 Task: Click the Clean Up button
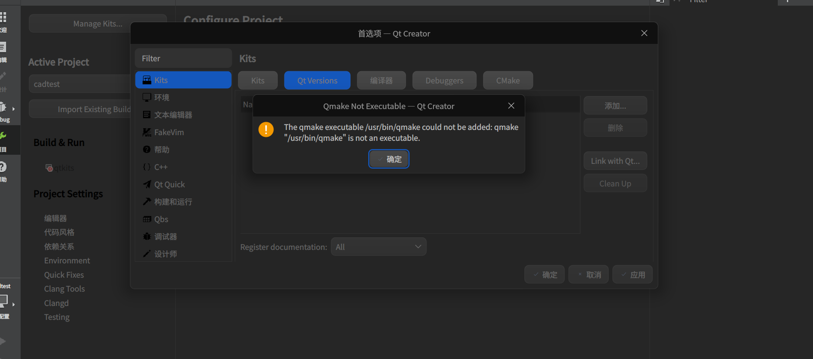(x=615, y=183)
